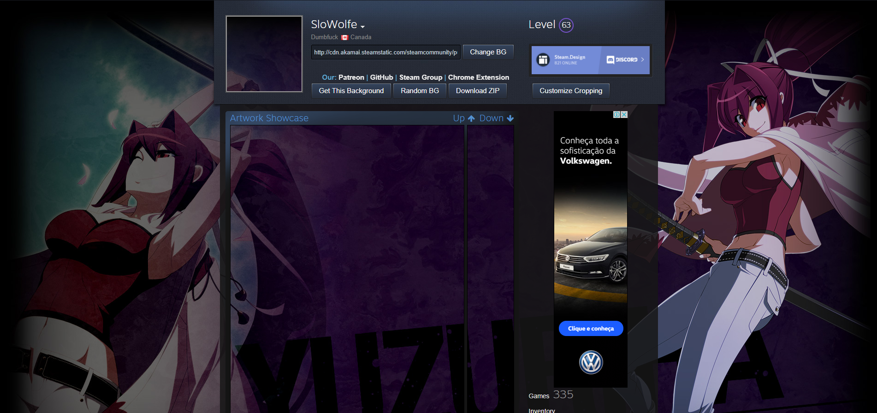This screenshot has width=877, height=413.
Task: Open the Chrome Extension link
Action: 479,77
